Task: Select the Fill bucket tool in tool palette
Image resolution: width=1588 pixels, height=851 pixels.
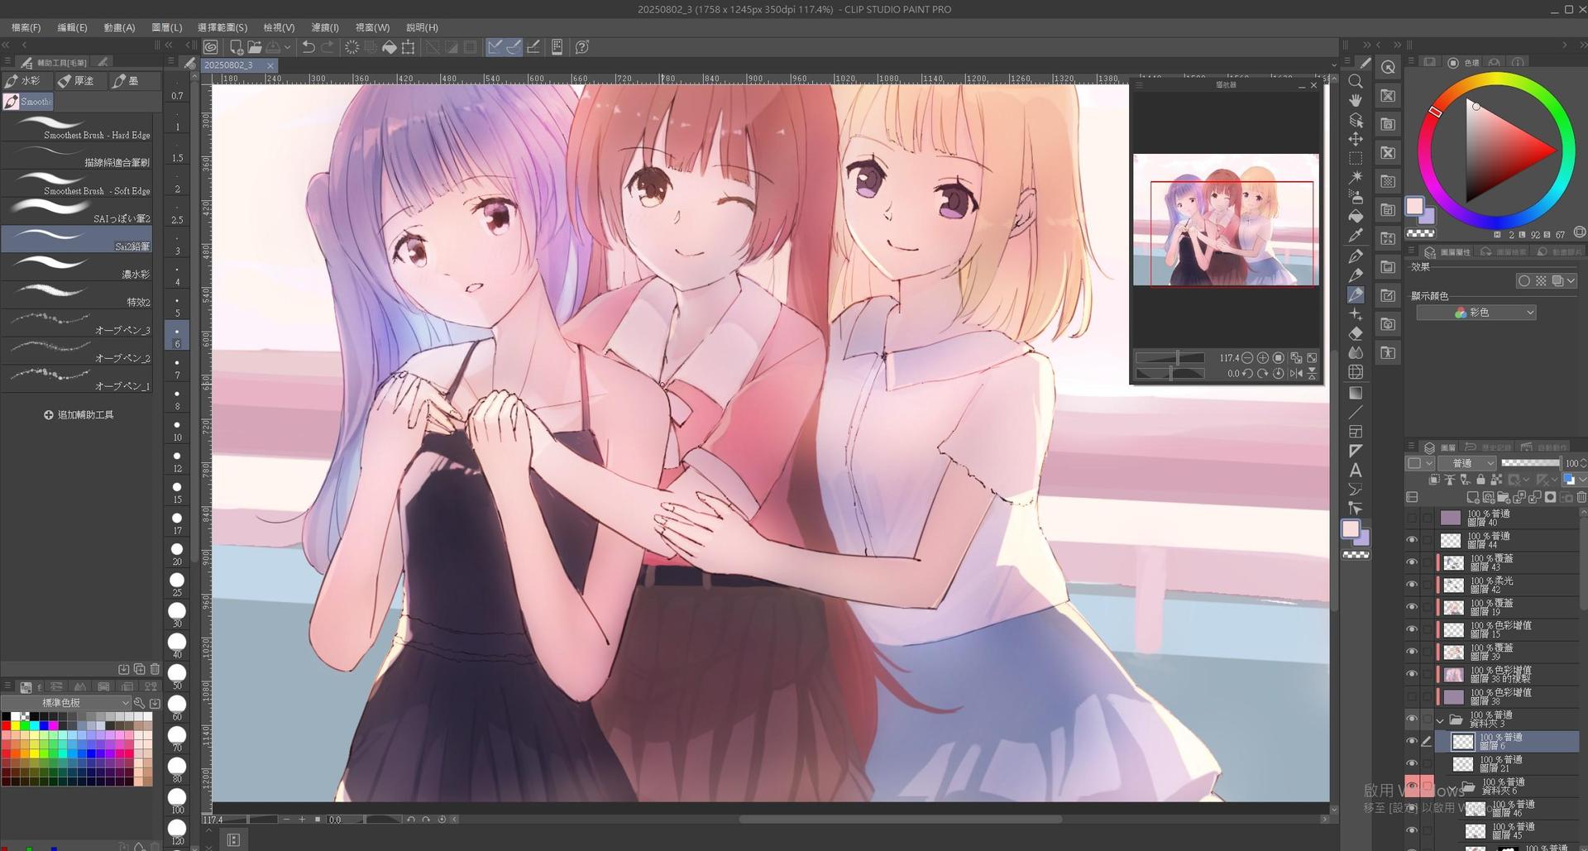Action: tap(1356, 216)
